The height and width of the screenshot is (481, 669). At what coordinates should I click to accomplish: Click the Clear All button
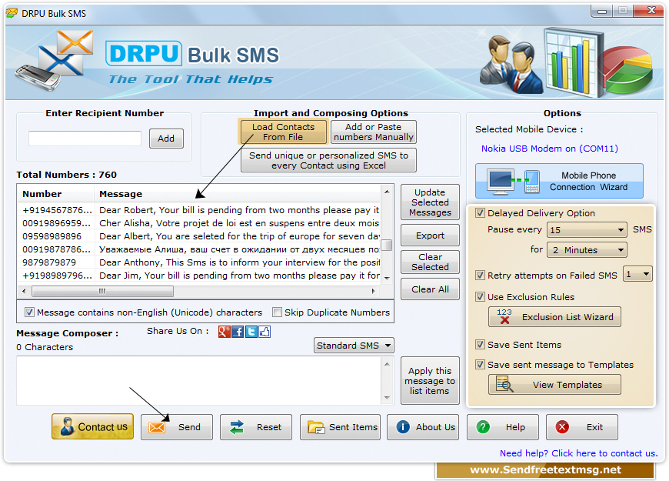(430, 289)
